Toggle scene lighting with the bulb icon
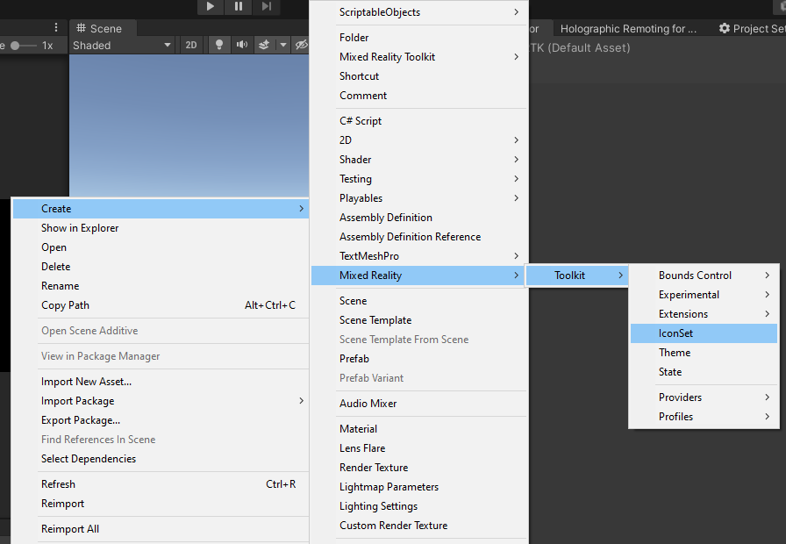The height and width of the screenshot is (544, 786). pyautogui.click(x=218, y=45)
